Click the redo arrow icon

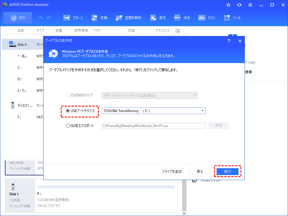49,18
